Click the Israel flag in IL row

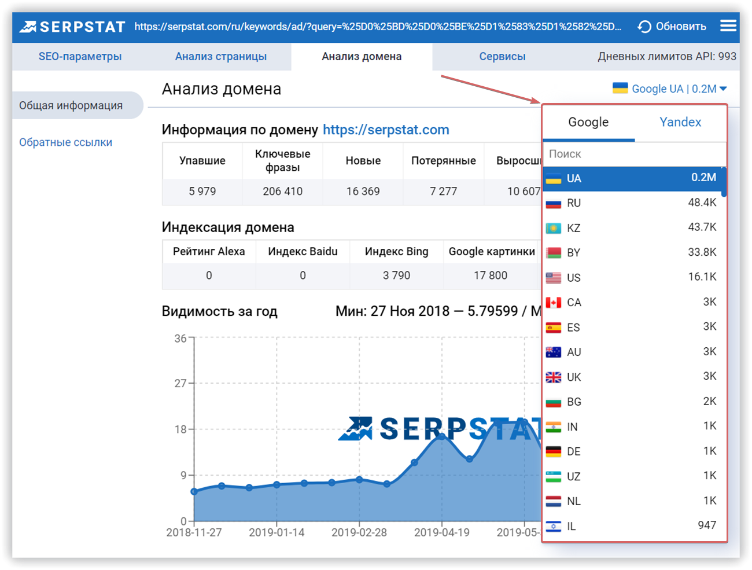(554, 526)
